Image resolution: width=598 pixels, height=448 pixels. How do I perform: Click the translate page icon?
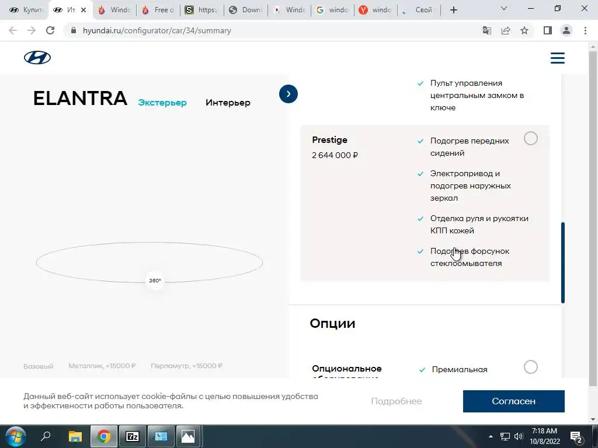coord(487,30)
